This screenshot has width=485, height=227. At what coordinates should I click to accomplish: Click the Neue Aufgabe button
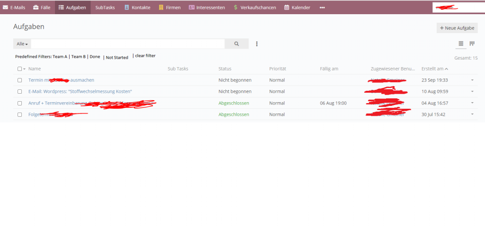click(x=457, y=28)
